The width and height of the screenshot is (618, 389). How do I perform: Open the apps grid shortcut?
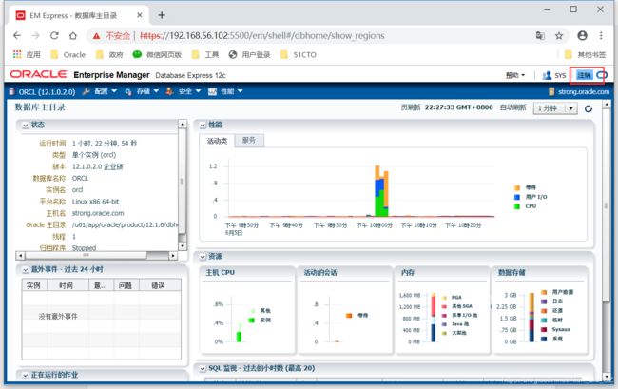(17, 54)
